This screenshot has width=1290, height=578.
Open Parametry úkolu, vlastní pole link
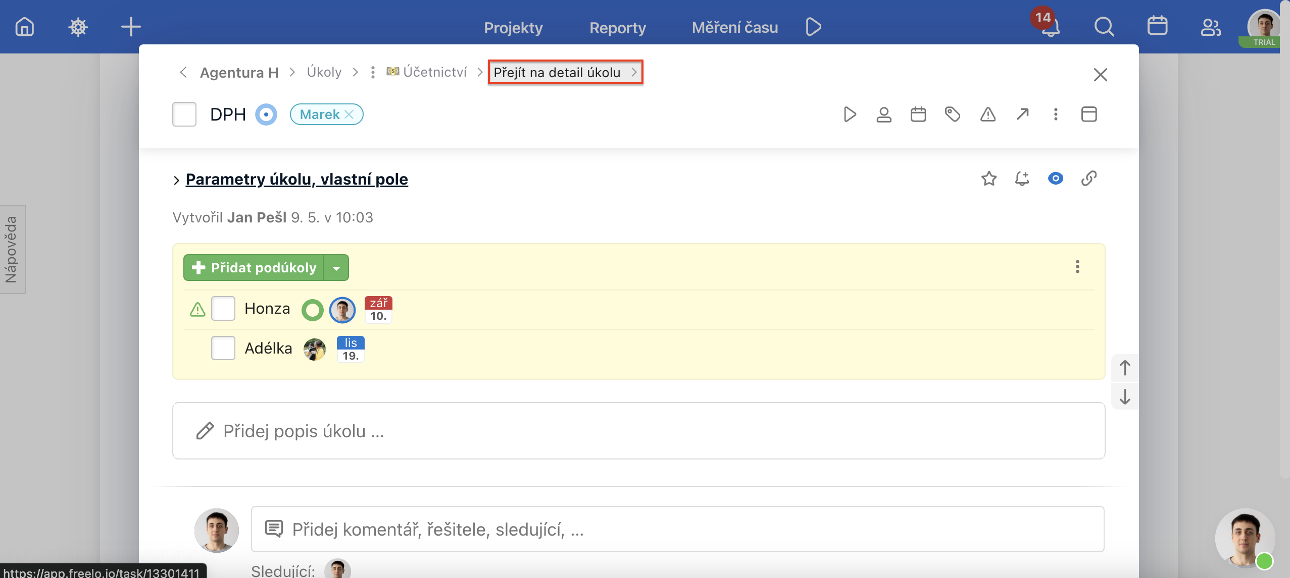click(x=296, y=180)
